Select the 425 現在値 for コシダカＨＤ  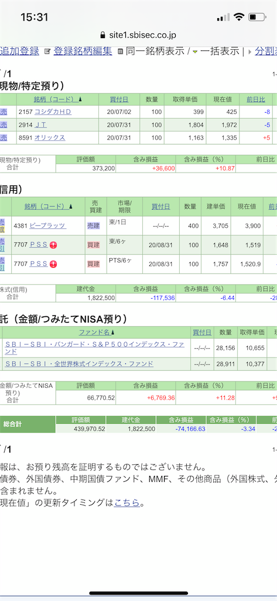[232, 112]
